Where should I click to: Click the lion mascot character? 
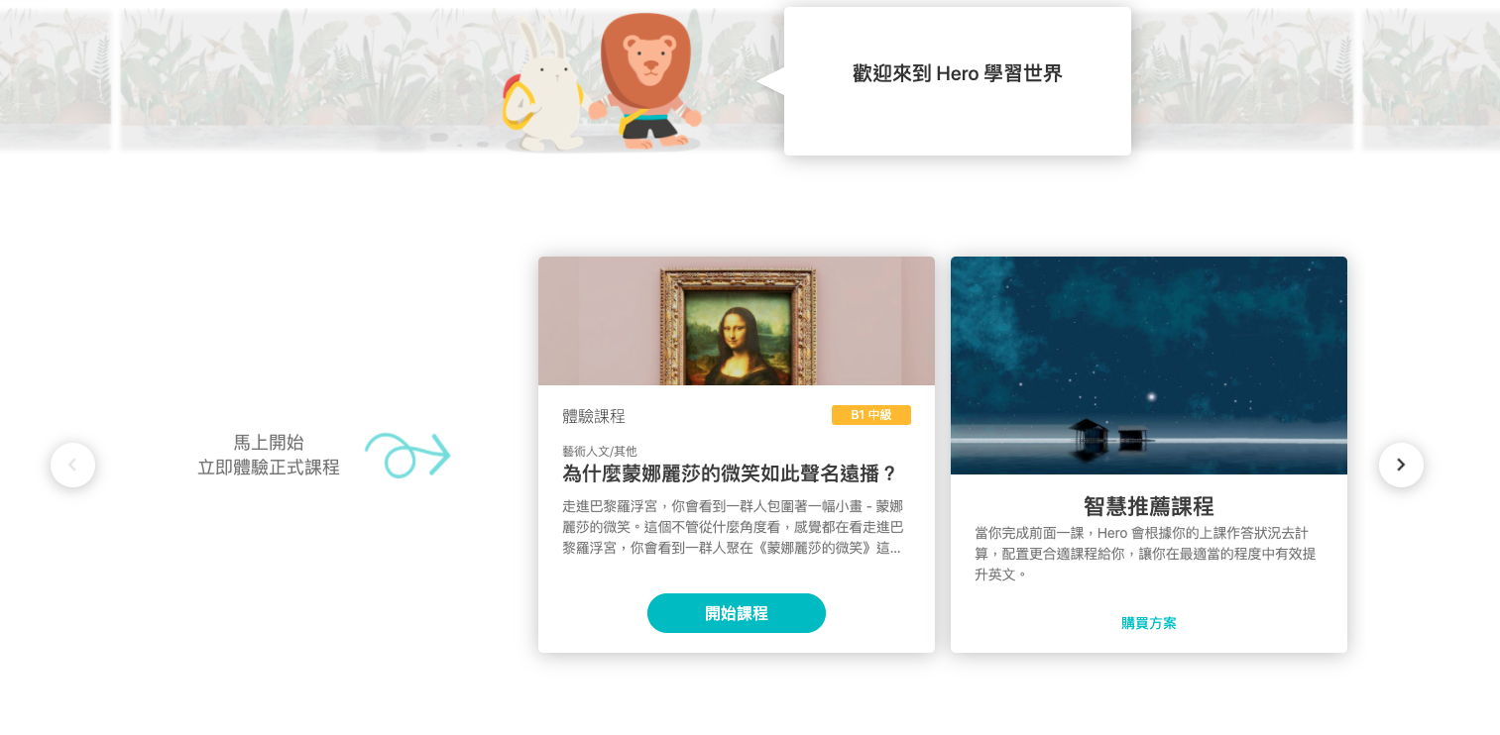click(x=645, y=81)
